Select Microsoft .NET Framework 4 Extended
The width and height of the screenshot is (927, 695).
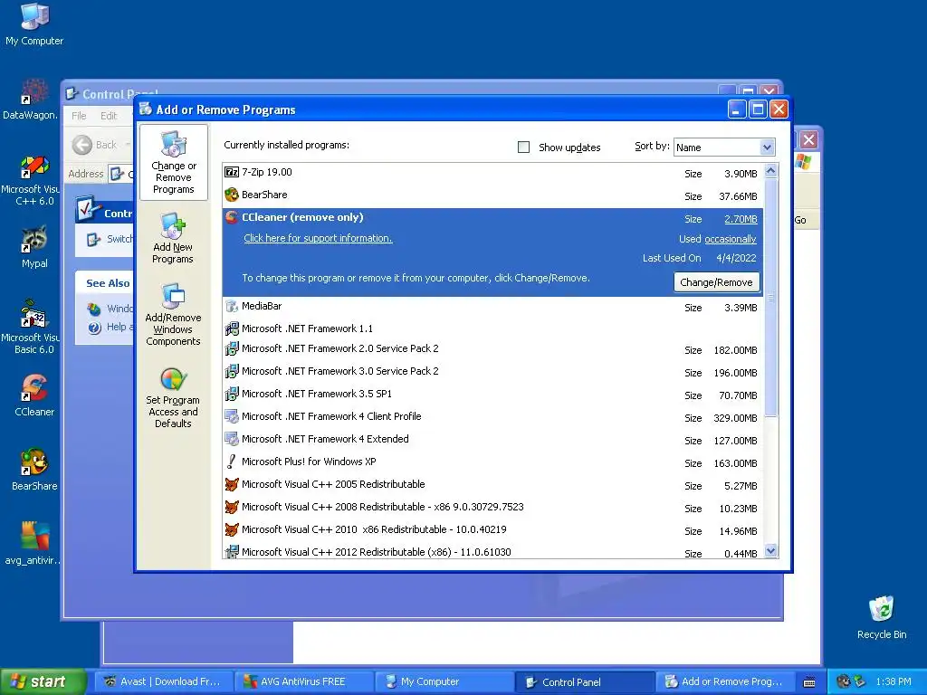(493, 439)
